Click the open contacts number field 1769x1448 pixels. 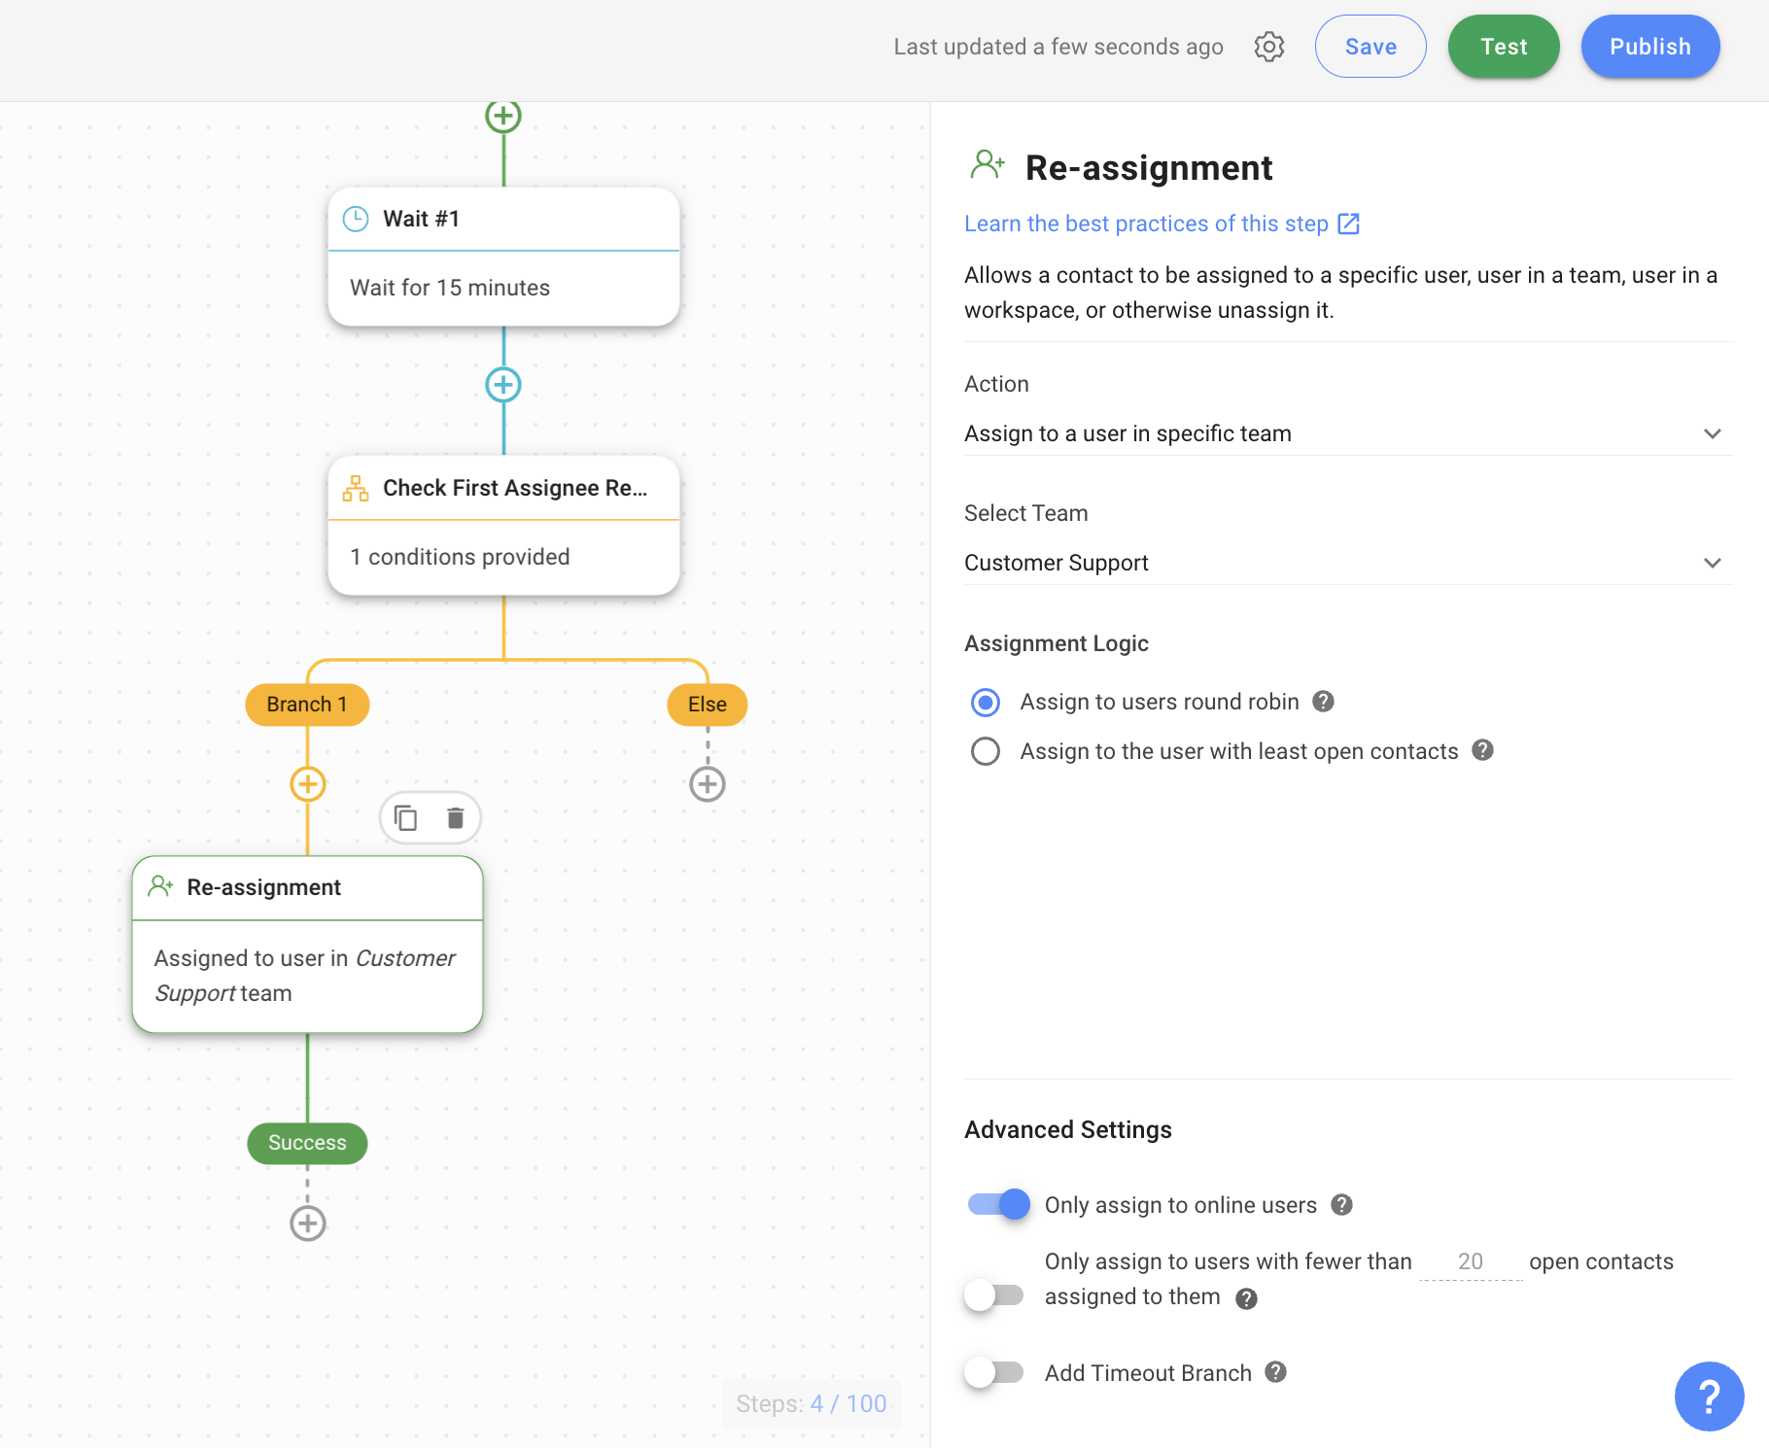1470,1261
